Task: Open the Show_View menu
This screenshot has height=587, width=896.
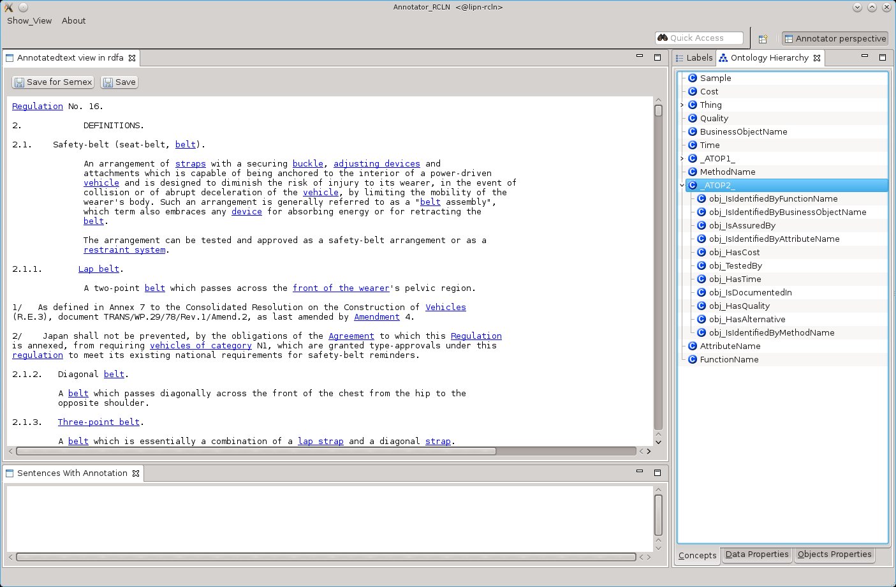Action: (29, 20)
